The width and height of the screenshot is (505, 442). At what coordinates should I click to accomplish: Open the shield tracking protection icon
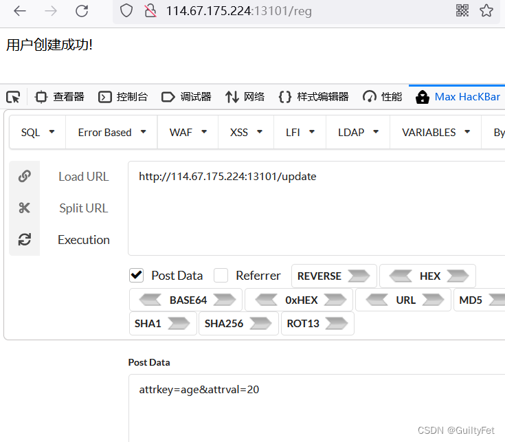click(x=126, y=11)
